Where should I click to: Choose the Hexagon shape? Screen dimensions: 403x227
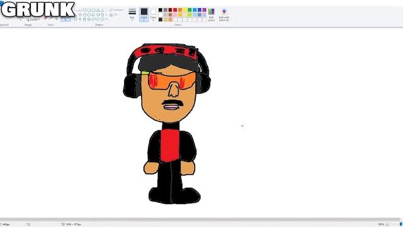[89, 15]
